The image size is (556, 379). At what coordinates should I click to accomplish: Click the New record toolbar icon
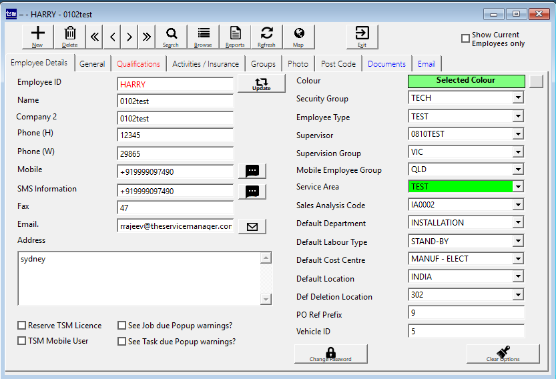pos(37,37)
